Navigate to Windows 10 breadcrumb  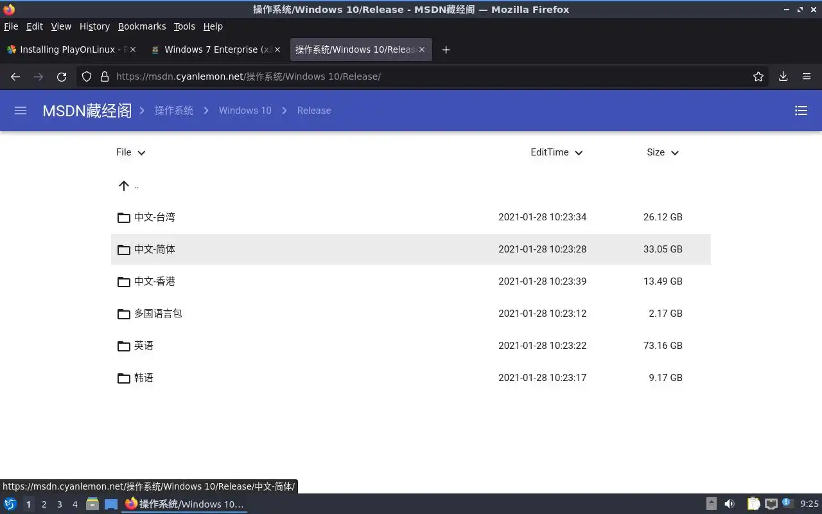tap(245, 111)
